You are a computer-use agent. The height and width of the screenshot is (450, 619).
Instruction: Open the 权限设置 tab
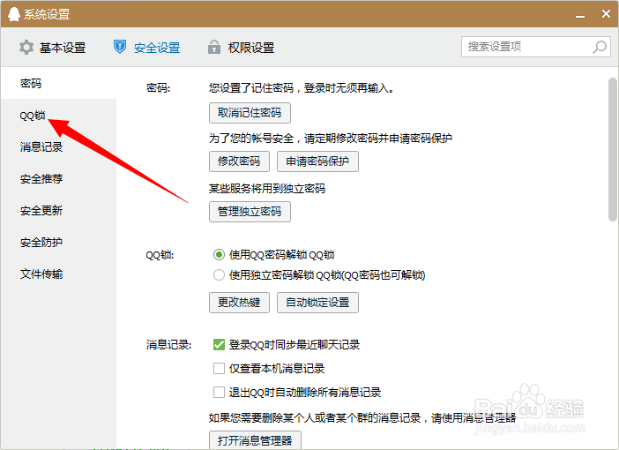point(241,48)
